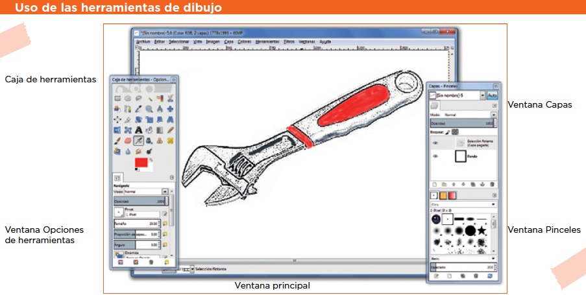586x295 pixels.
Task: Open Capas tab configuration menu
Action: 494,106
